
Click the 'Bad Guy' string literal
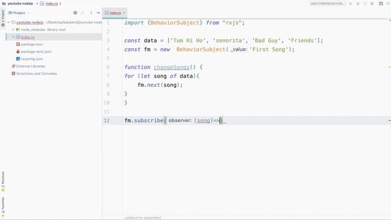point(266,40)
